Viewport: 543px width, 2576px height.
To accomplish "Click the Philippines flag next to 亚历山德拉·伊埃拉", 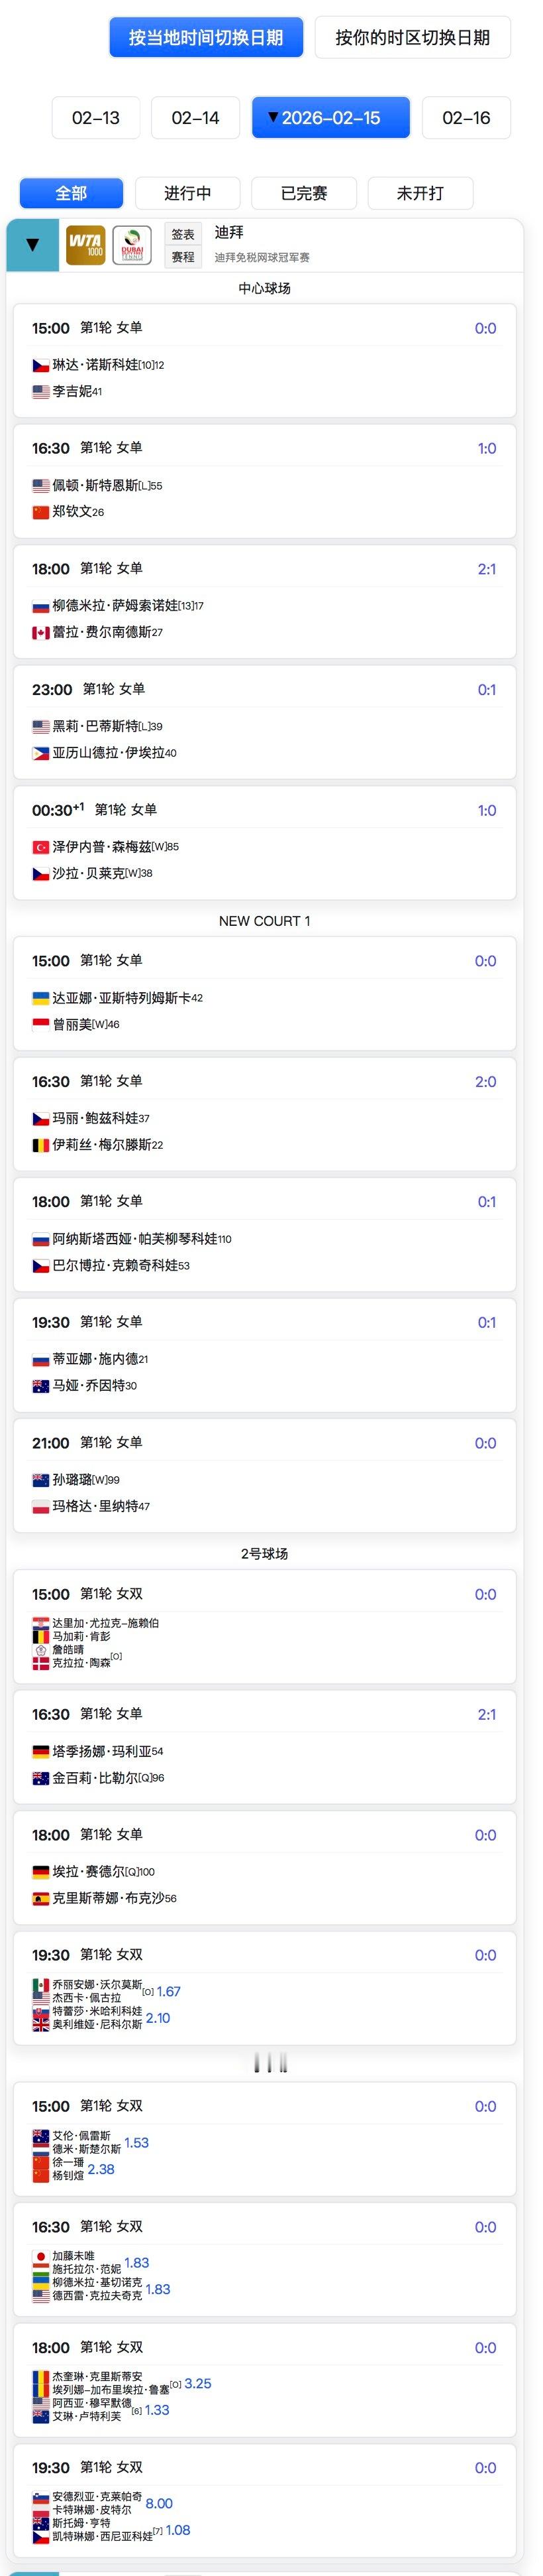I will 41,753.
